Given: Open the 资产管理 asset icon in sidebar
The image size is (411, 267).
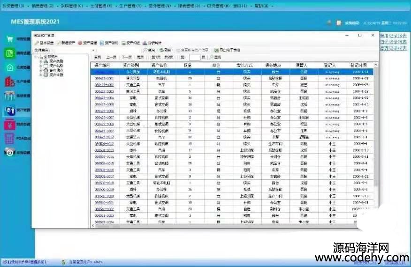Looking at the screenshot, I should (x=10, y=110).
